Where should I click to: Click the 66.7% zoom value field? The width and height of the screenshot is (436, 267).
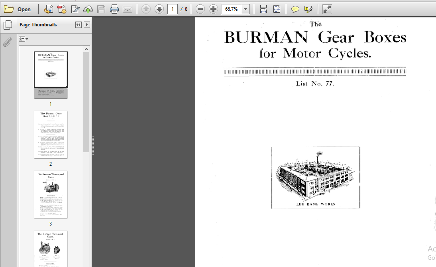231,9
